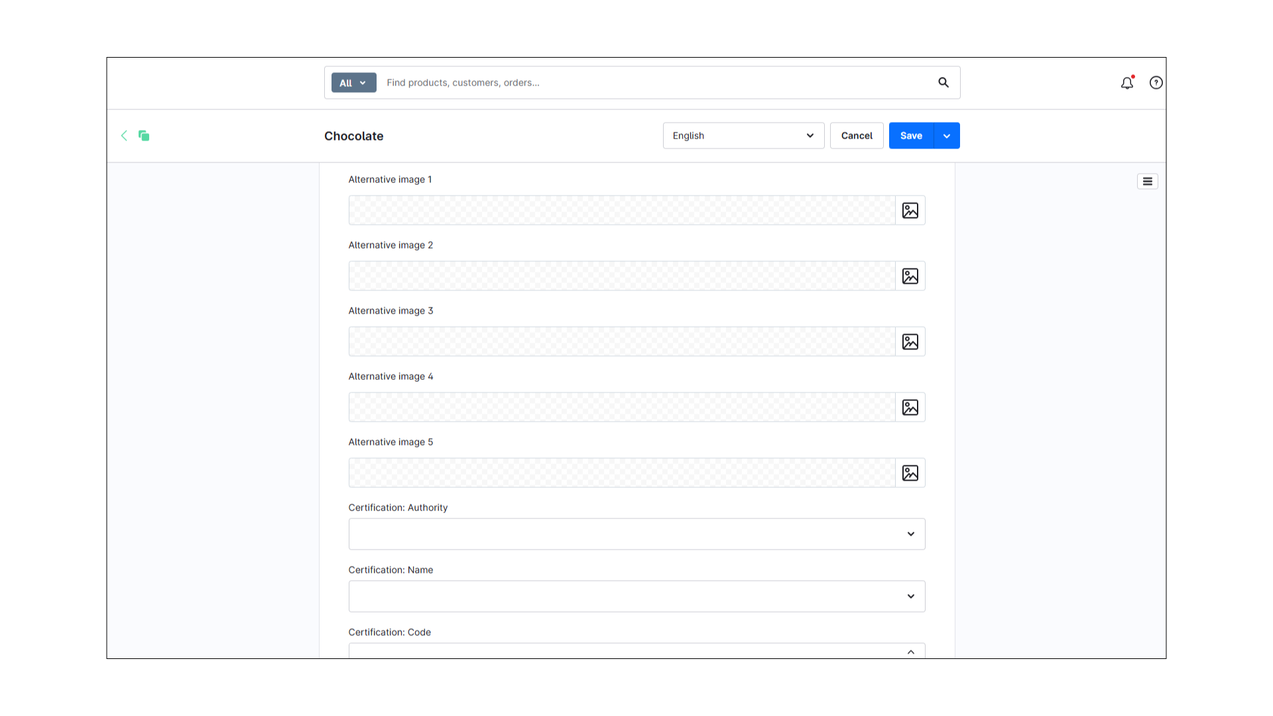Click Cancel to discard changes

click(856, 135)
